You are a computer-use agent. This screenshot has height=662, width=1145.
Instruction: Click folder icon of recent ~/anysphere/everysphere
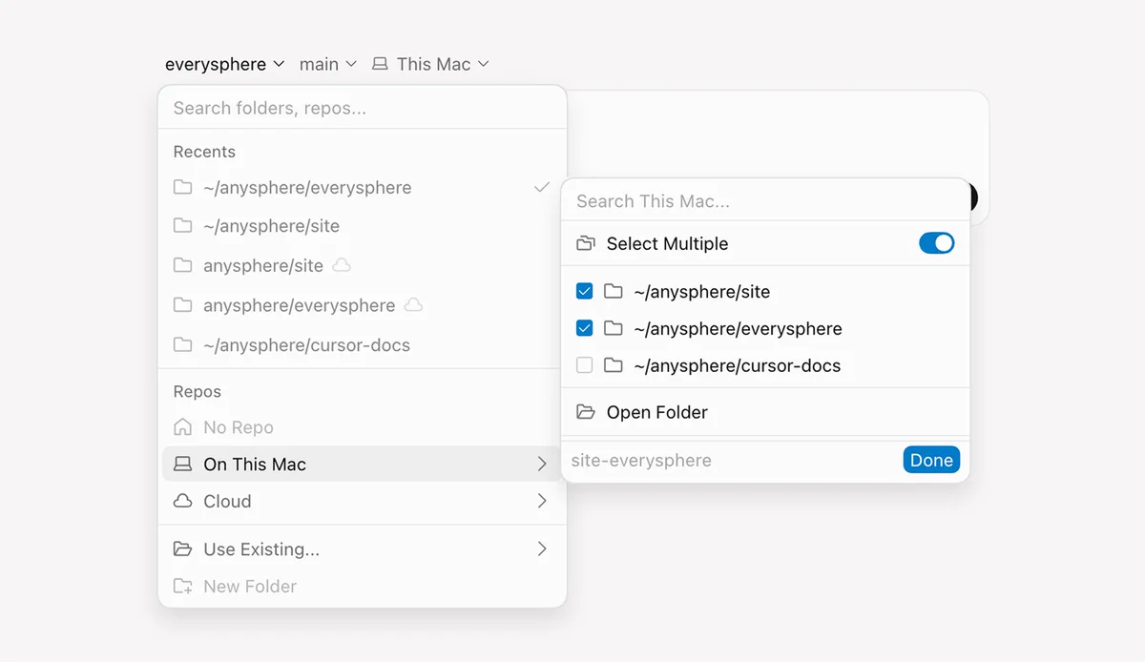pos(182,187)
